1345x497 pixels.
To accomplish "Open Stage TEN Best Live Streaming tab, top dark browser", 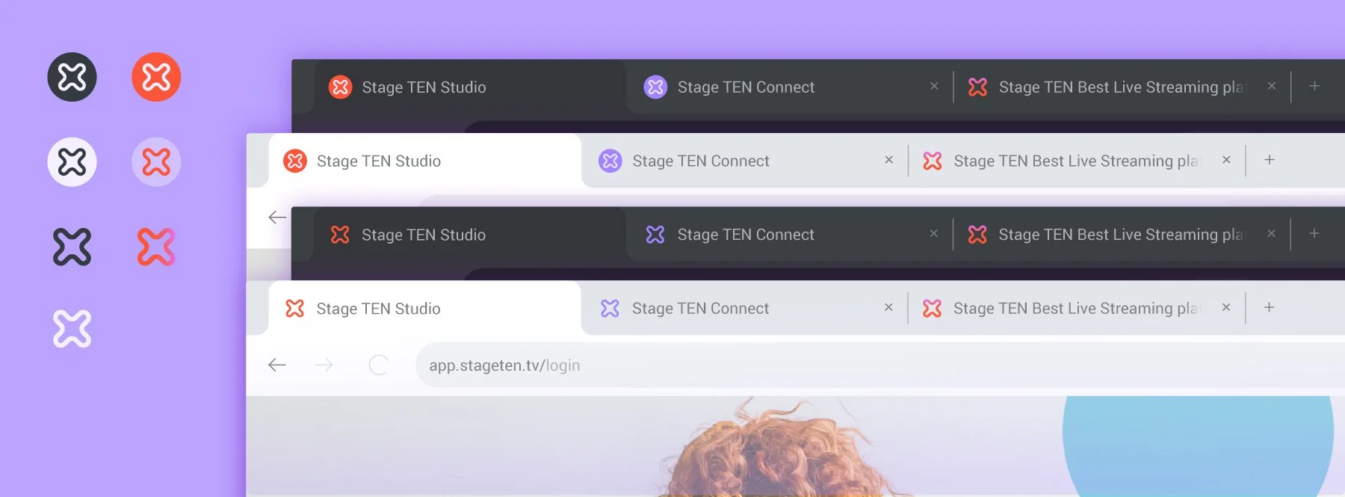I will coord(1121,87).
